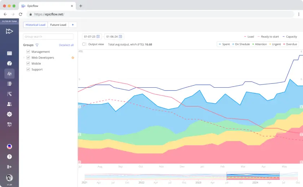Click the Deselect all link

[66, 45]
